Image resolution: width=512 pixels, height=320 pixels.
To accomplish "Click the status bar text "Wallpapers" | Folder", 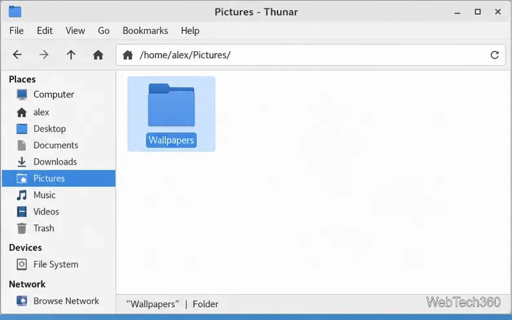I will pyautogui.click(x=172, y=304).
